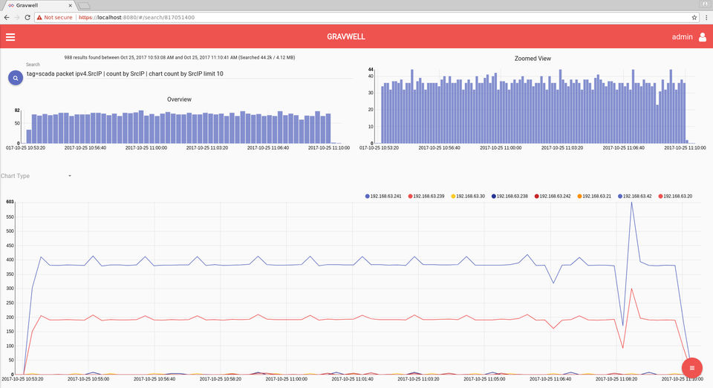Click the admin user account icon
Viewport: 713px width, 388px height.
click(x=703, y=37)
